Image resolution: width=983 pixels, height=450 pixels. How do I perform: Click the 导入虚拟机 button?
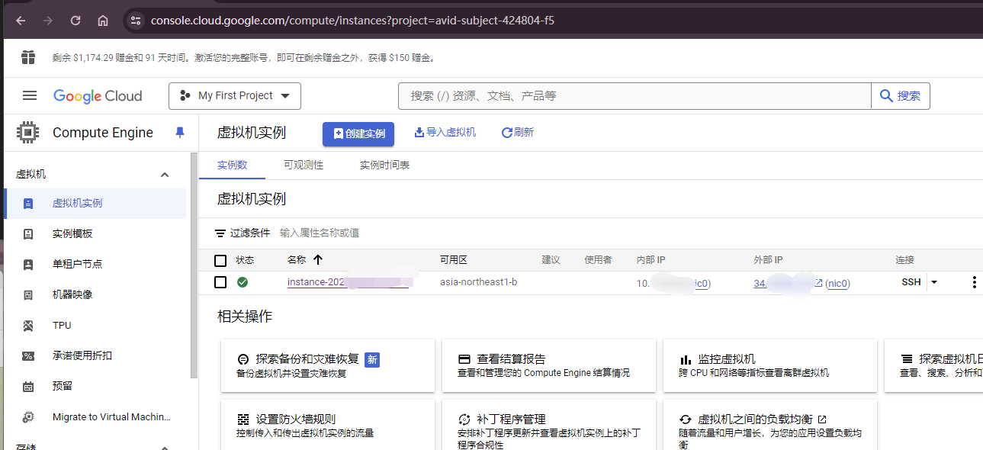tap(445, 133)
